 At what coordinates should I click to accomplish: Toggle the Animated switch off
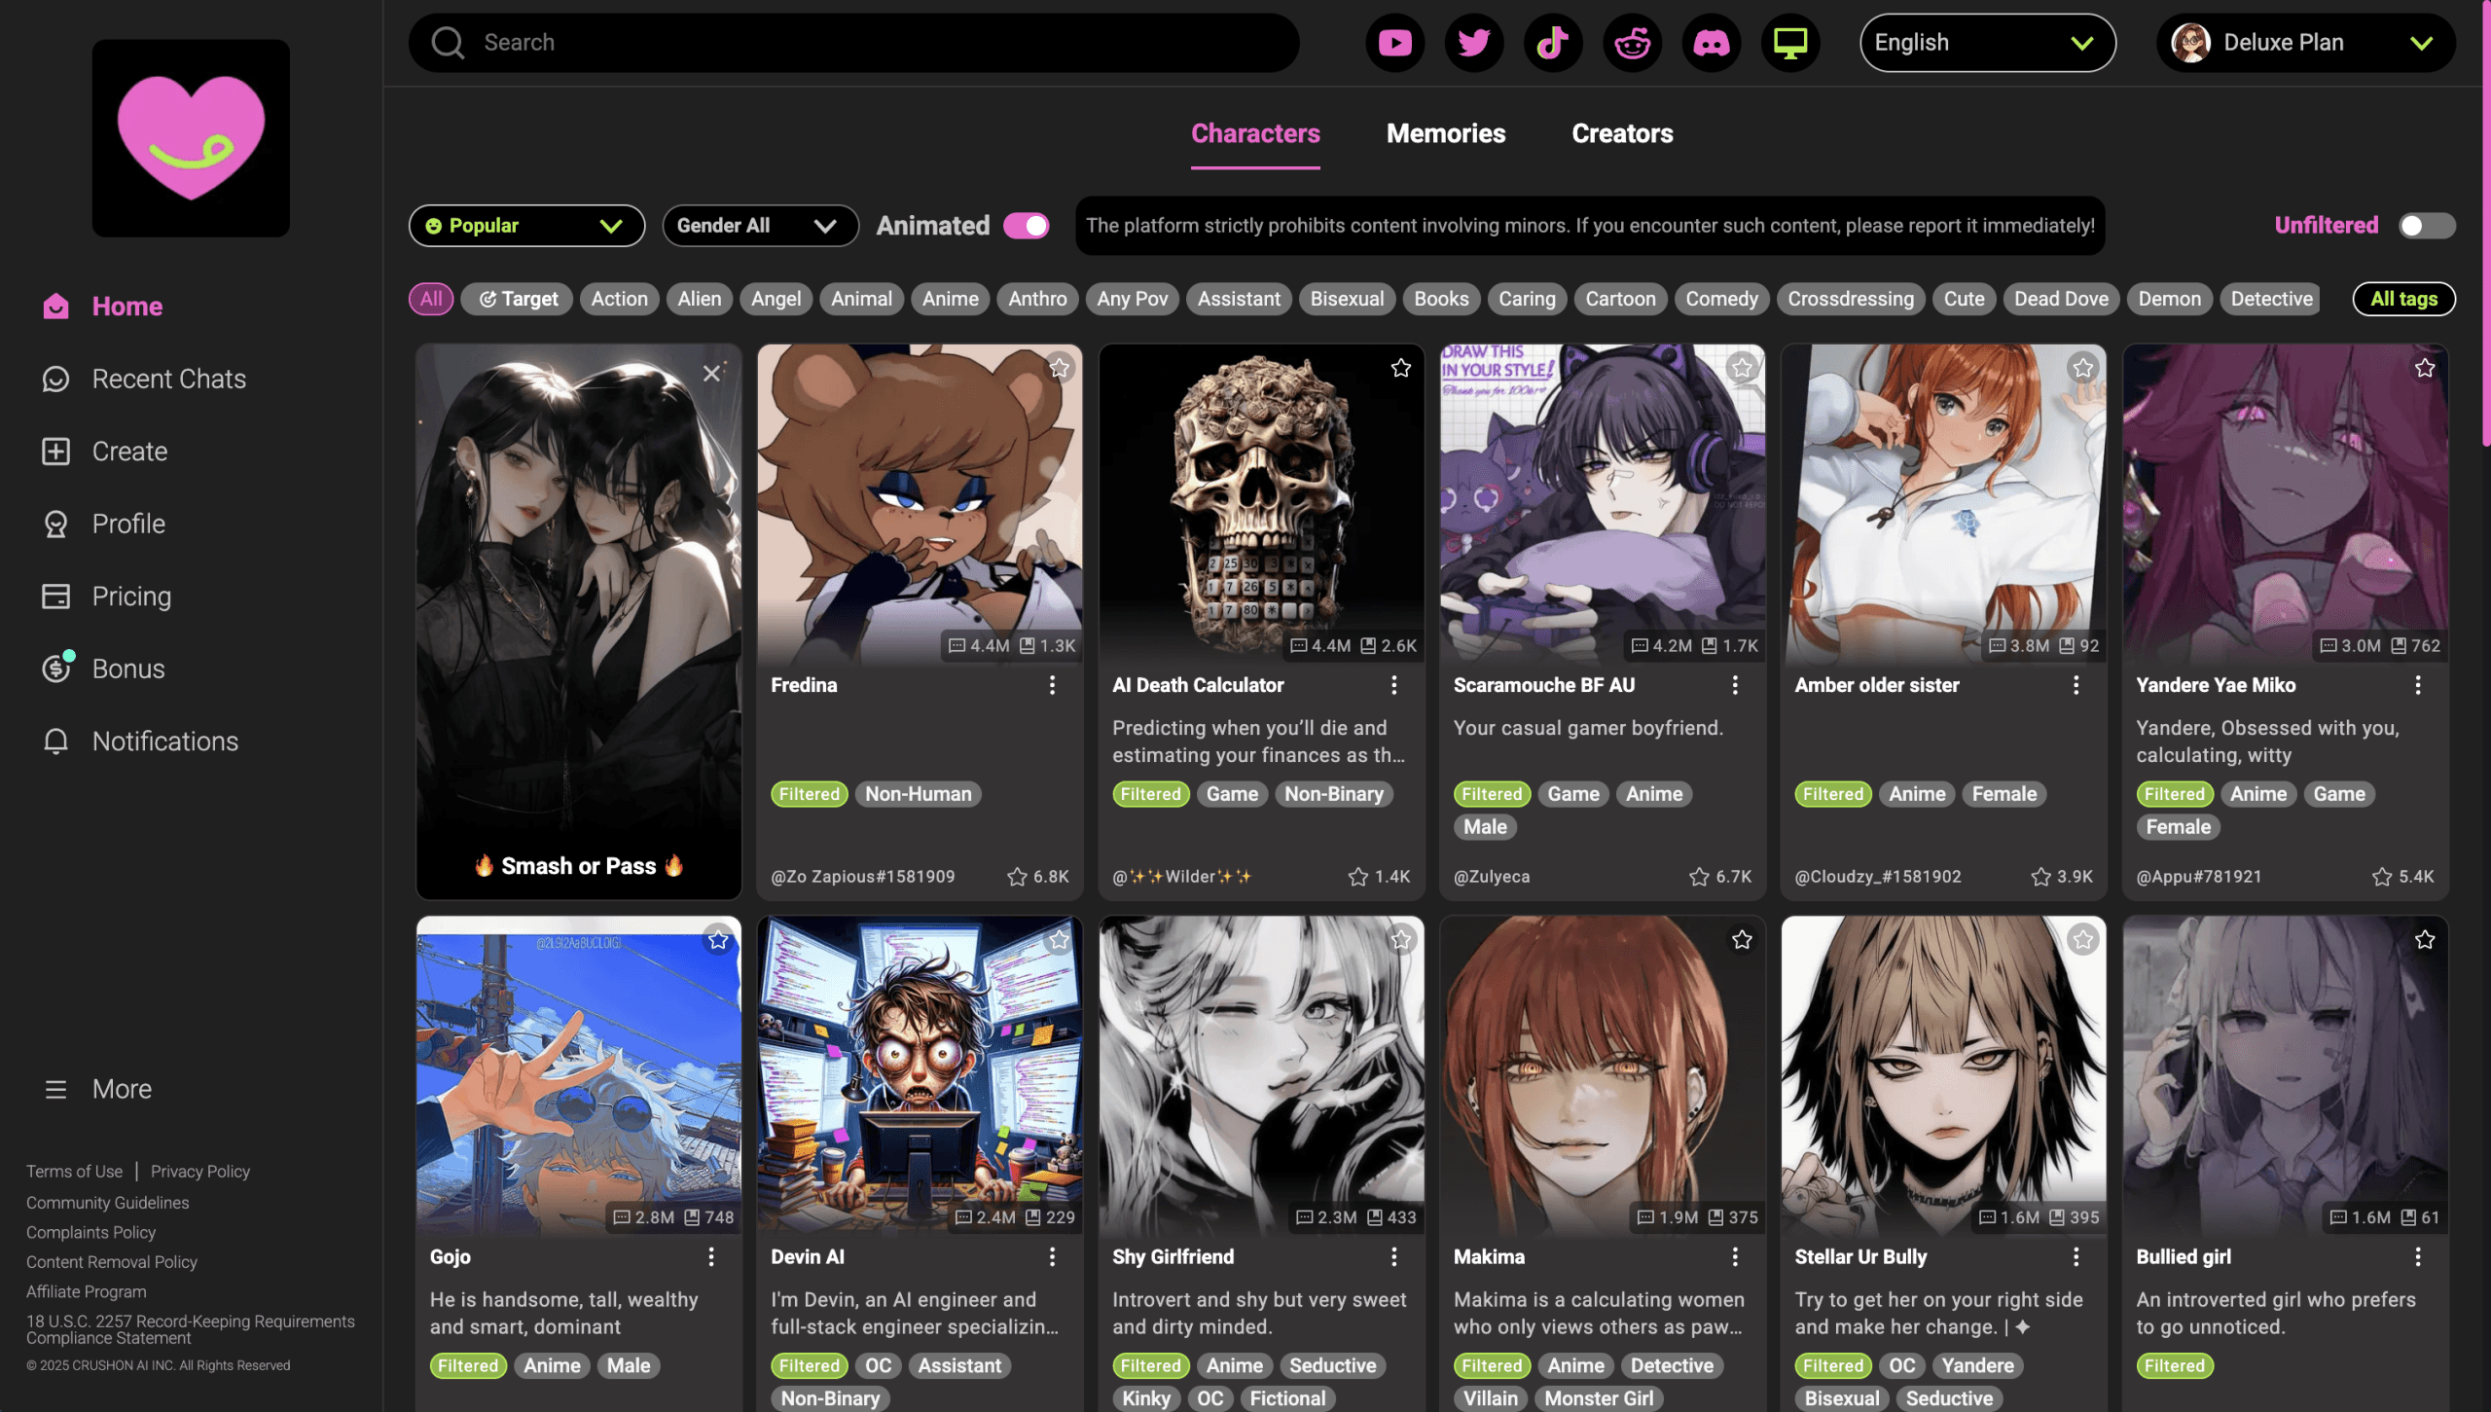(x=1026, y=226)
